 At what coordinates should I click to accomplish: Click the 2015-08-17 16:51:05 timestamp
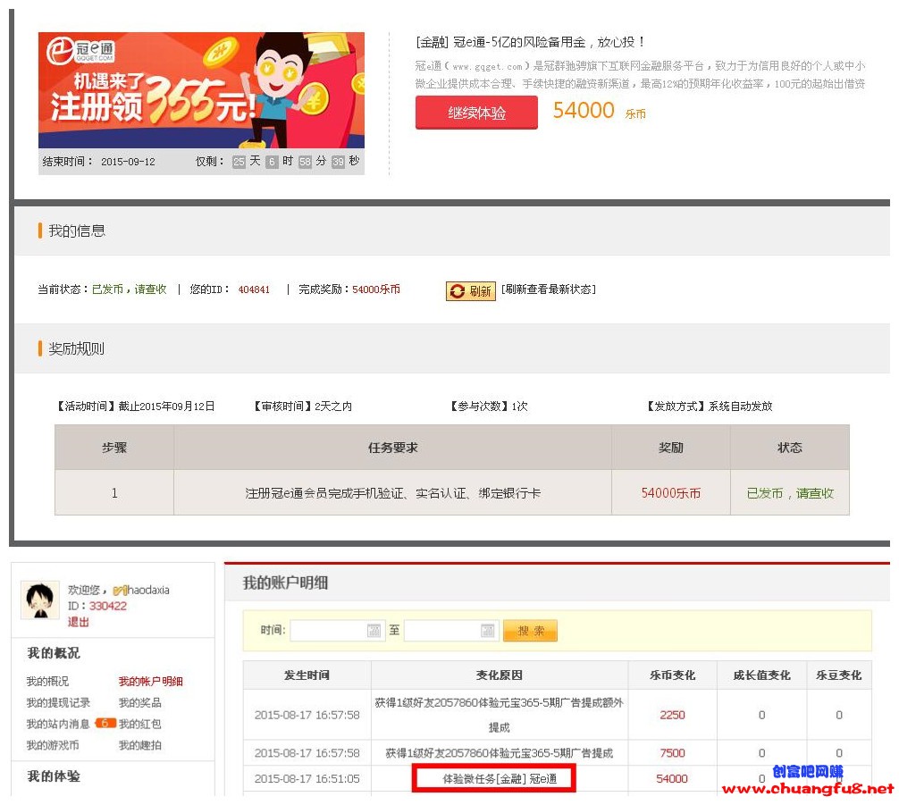pos(307,778)
